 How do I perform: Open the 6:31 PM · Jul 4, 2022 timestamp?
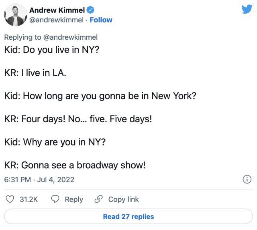pyautogui.click(x=39, y=180)
